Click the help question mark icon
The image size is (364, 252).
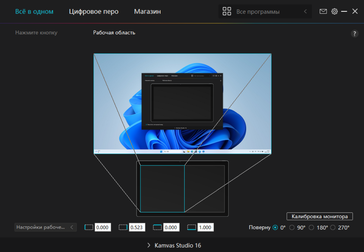click(x=355, y=34)
